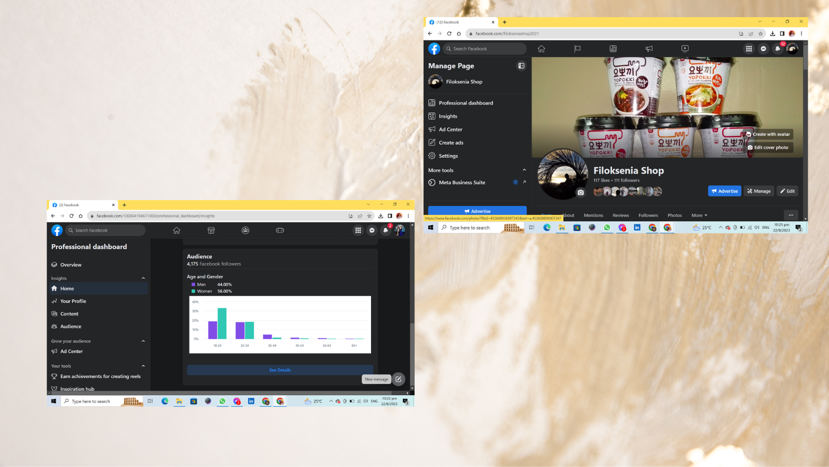
Task: Open Groups icon in dashboard window's Facebook nav
Action: [246, 230]
